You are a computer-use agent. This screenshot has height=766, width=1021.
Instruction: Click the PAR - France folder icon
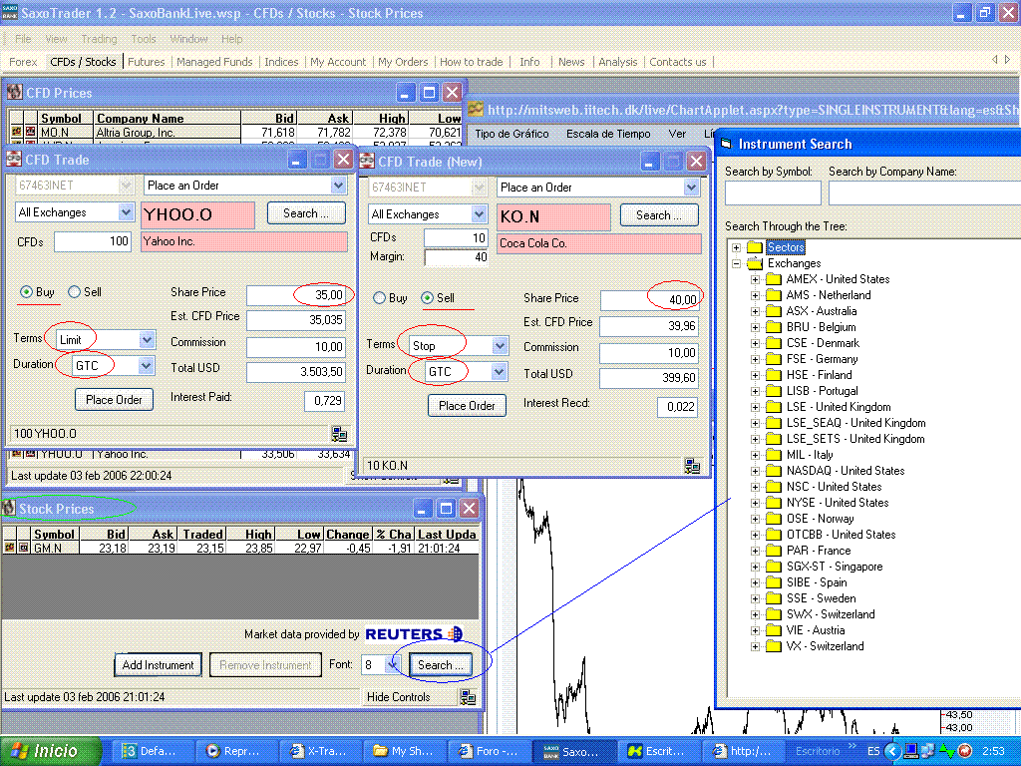[774, 551]
